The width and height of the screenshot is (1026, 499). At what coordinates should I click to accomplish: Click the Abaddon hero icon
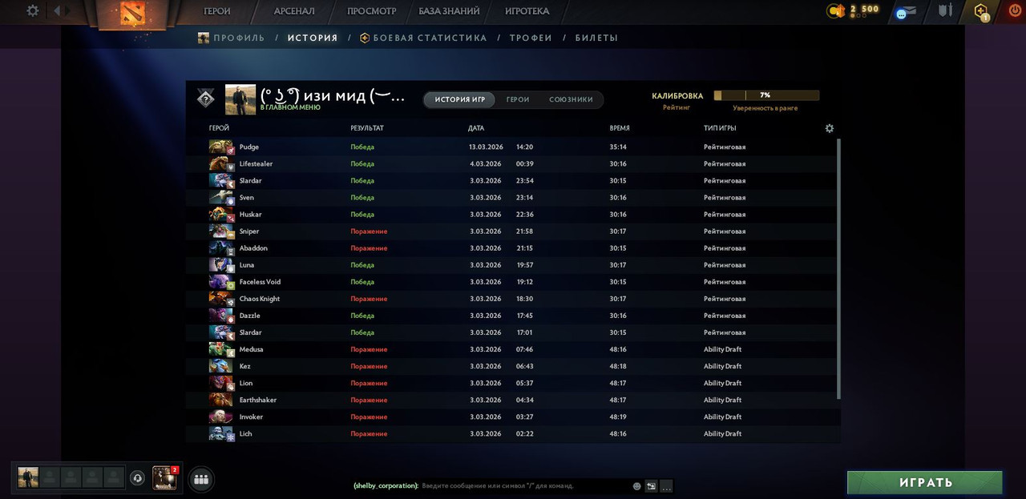pyautogui.click(x=221, y=247)
